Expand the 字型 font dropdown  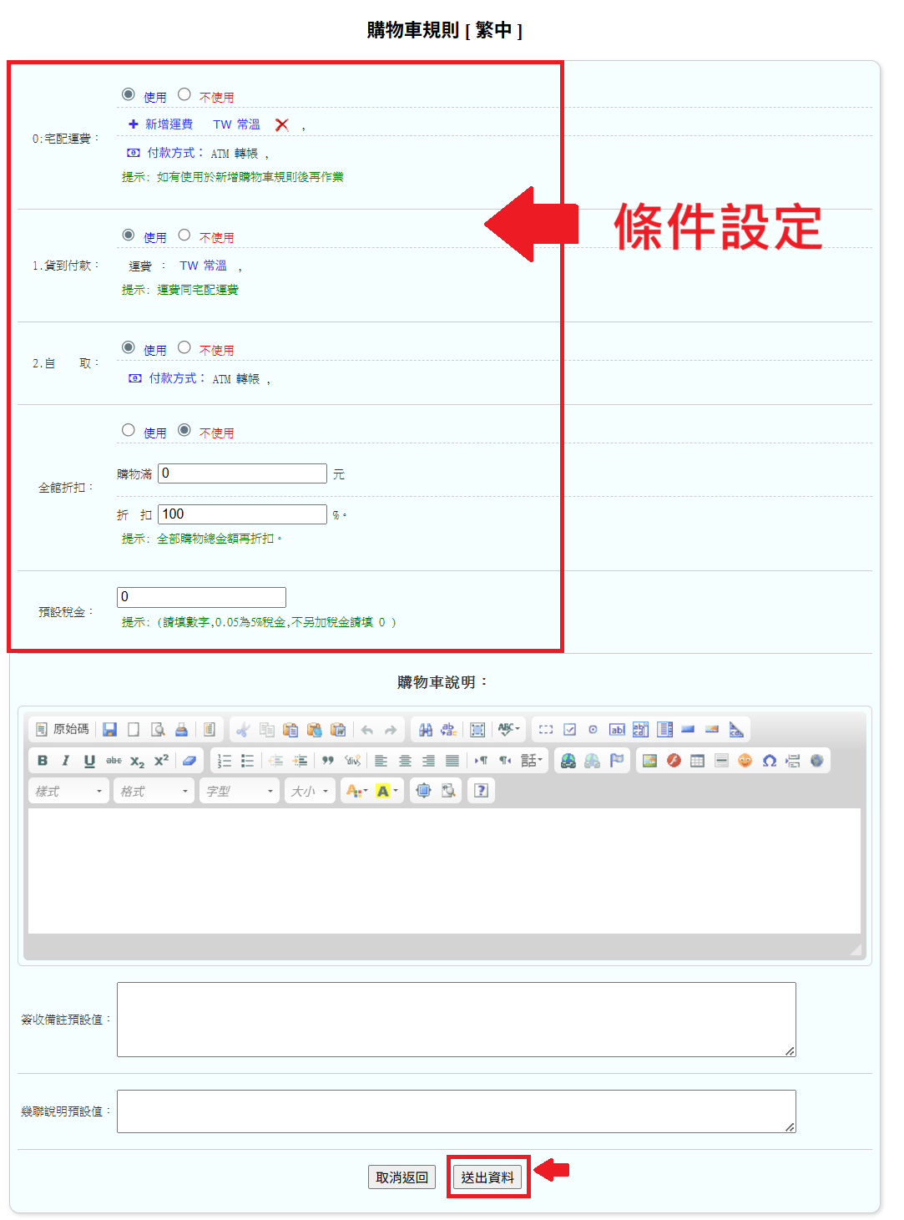tap(240, 791)
